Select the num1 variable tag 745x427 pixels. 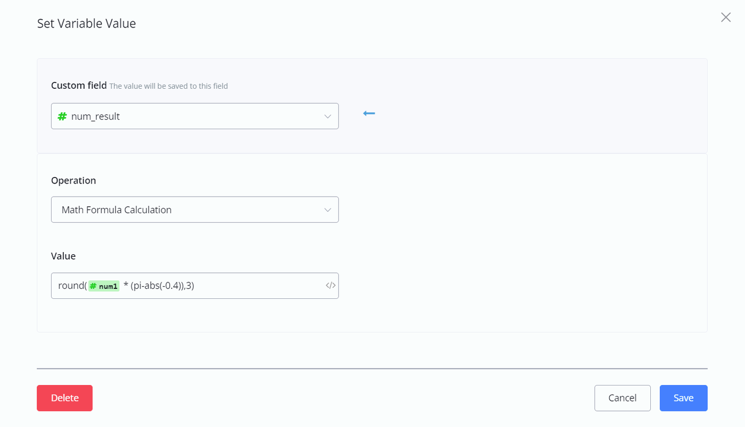104,287
